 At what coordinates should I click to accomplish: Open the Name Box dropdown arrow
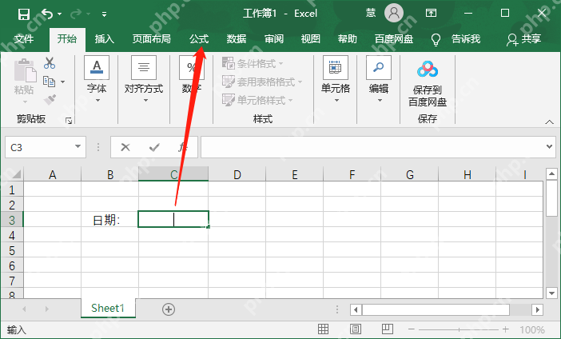coord(78,147)
